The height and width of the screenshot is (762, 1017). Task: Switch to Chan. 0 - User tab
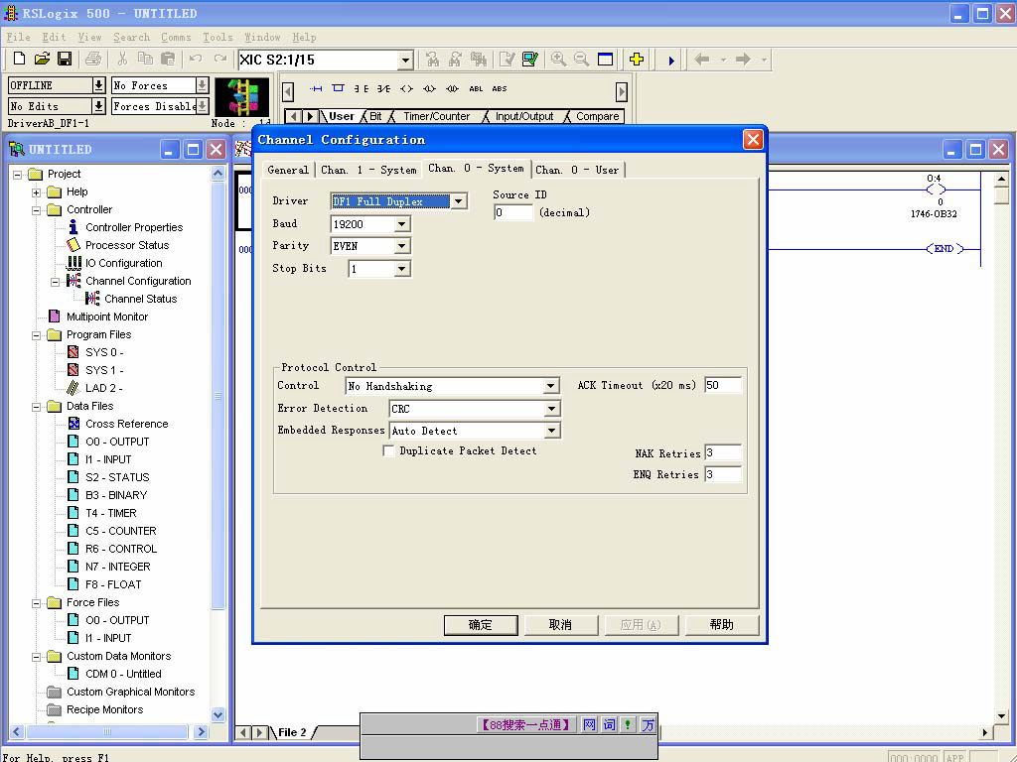point(577,170)
